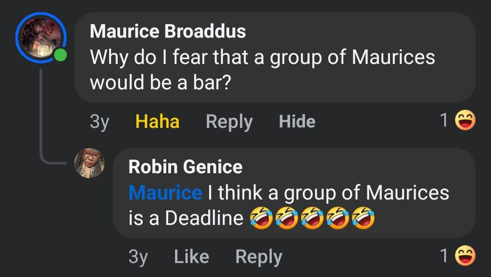491x277 pixels.
Task: Click the rolling-laughing emojis in Robin's reply
Action: click(312, 219)
